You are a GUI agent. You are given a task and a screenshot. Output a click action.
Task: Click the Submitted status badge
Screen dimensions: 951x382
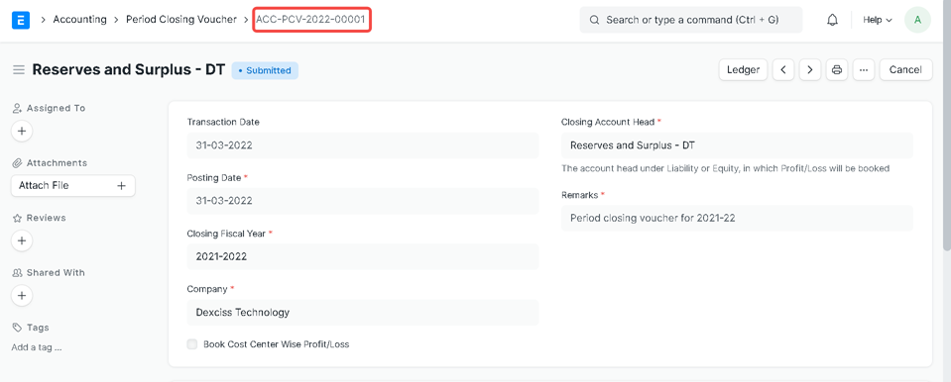tap(265, 70)
